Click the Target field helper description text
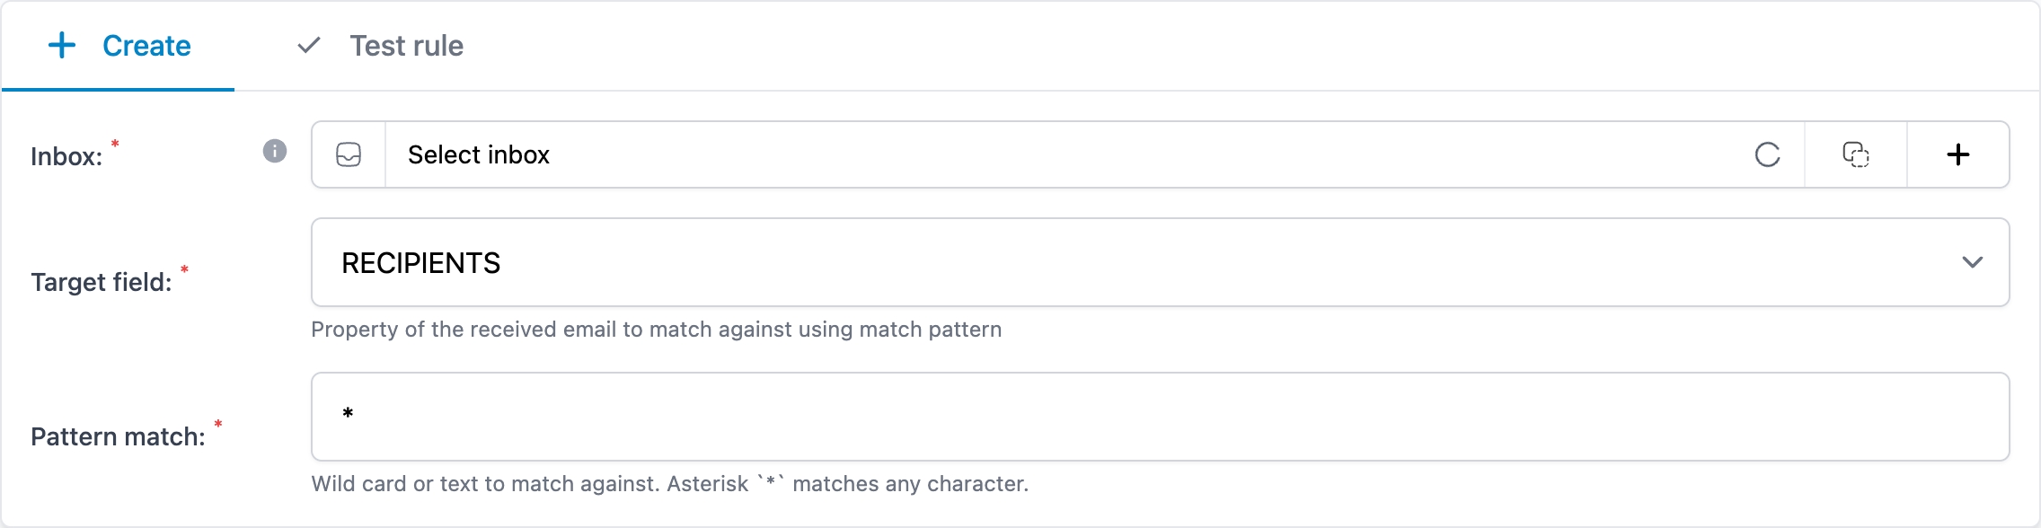Viewport: 2041px width, 528px height. [657, 330]
